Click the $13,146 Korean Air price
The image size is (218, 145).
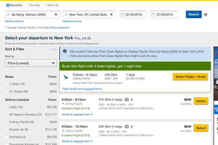51,129
